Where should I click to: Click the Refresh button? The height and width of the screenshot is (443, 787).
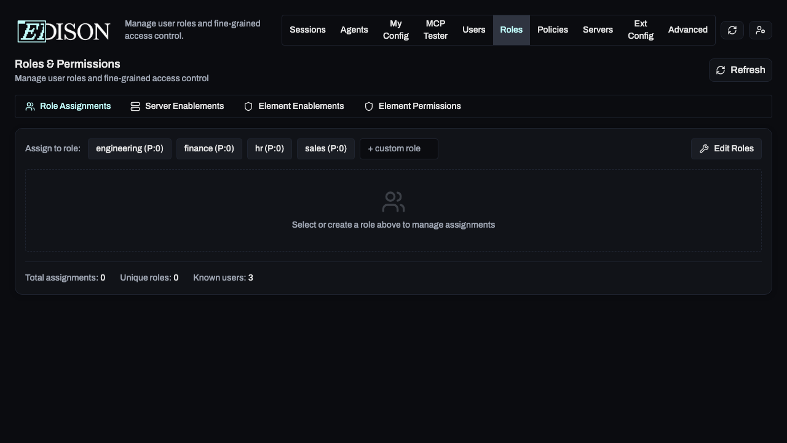tap(740, 70)
